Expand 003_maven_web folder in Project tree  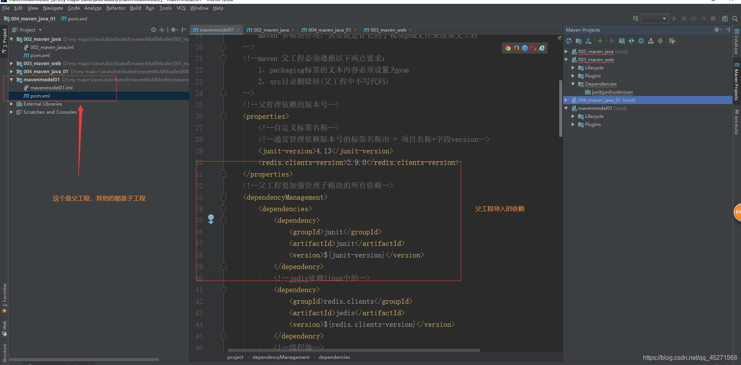[12, 64]
